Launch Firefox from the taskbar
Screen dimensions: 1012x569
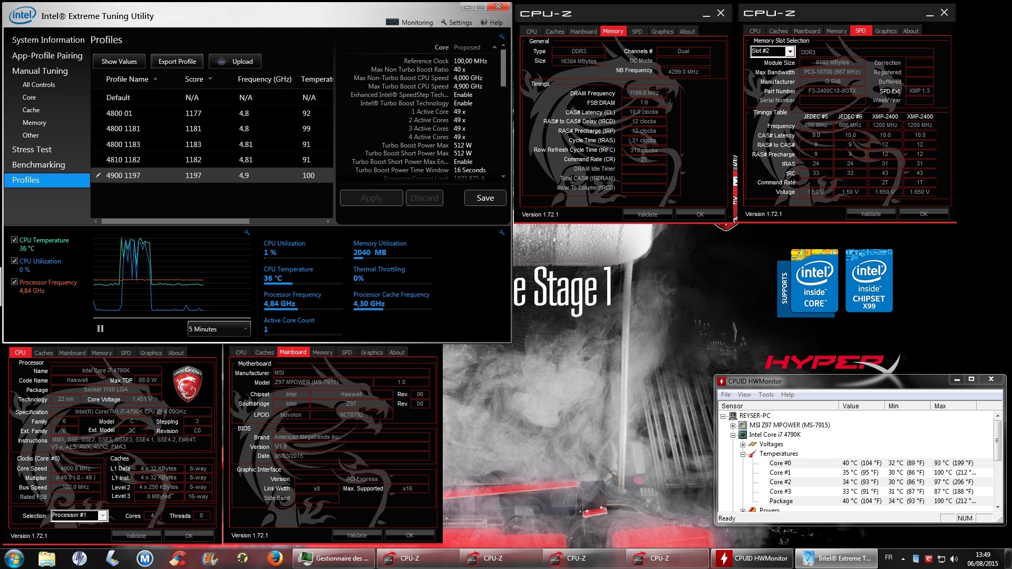coord(274,558)
